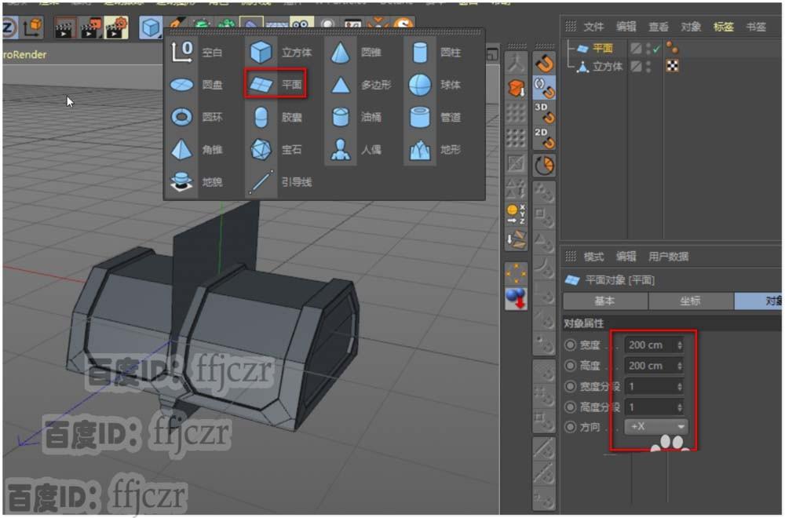Toggle the bottom visibility dot of 平面

tap(648, 51)
